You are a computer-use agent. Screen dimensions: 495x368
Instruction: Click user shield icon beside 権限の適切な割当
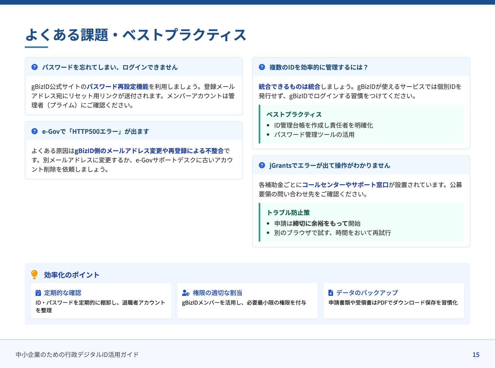(x=186, y=293)
